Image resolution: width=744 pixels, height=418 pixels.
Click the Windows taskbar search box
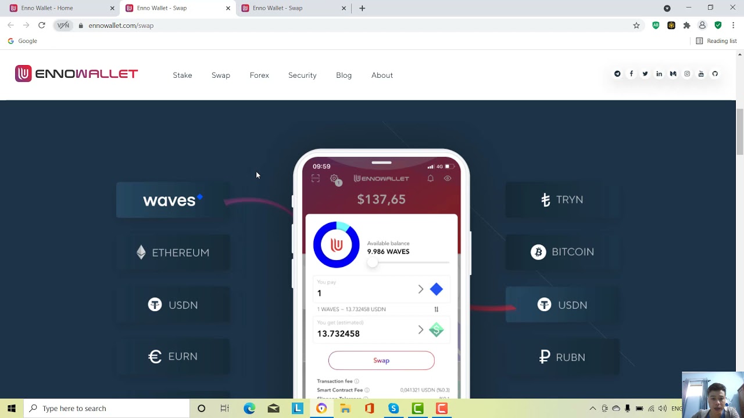[107, 409]
